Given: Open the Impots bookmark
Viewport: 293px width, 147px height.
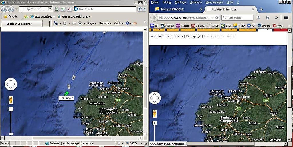Looking at the screenshot, I should pyautogui.click(x=264, y=26).
